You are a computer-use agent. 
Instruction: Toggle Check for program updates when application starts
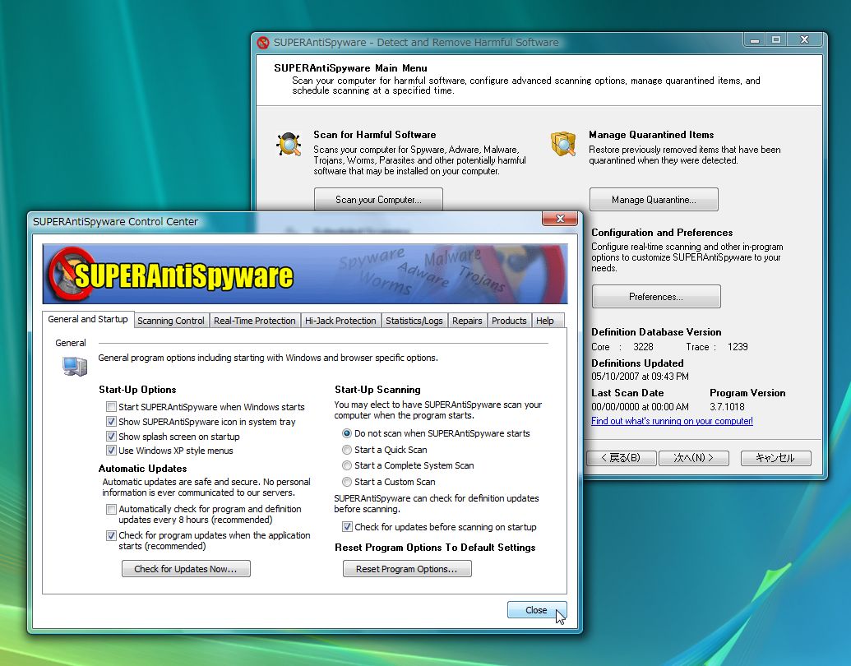(x=111, y=536)
